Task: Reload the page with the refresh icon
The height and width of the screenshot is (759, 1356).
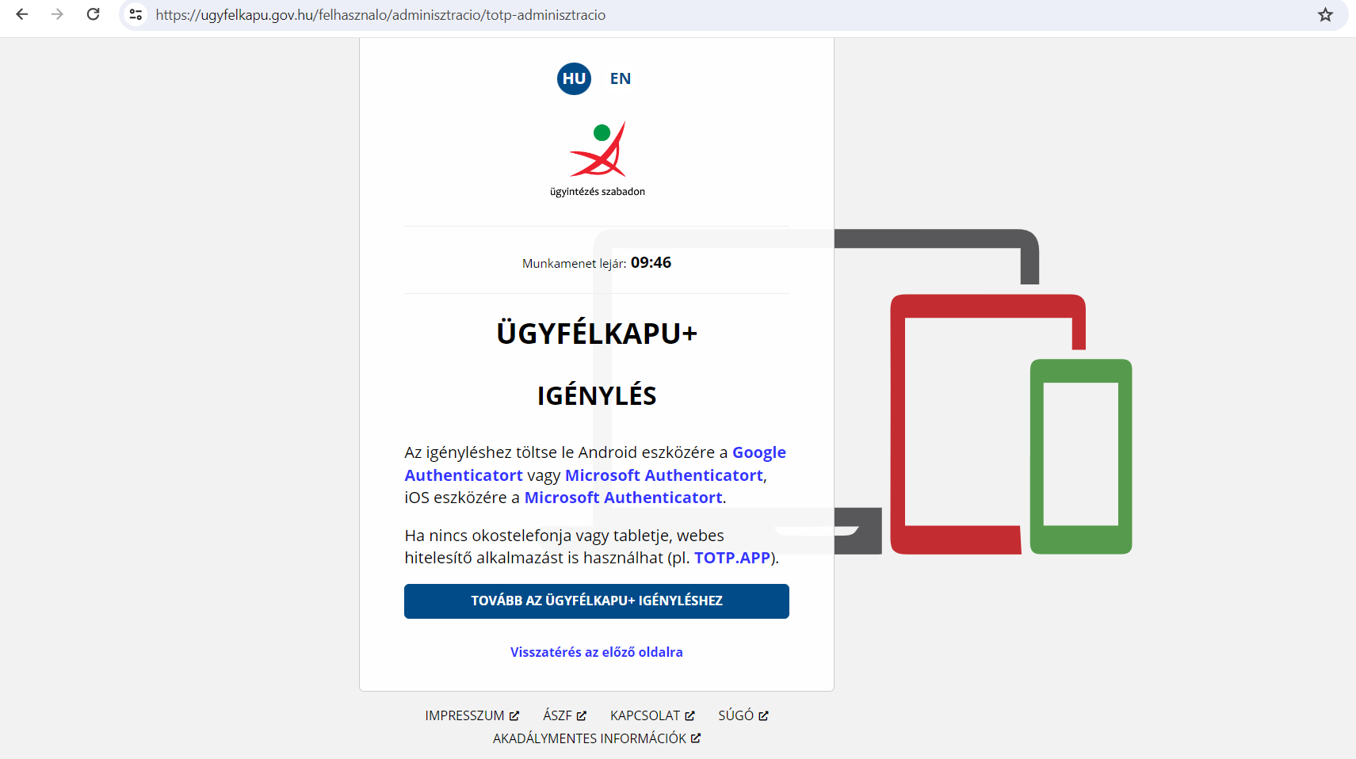Action: coord(93,14)
